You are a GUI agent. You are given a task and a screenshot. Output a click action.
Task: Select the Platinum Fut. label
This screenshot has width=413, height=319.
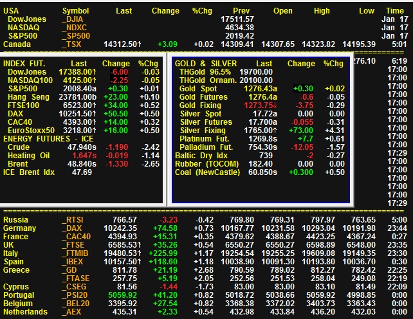pos(204,139)
